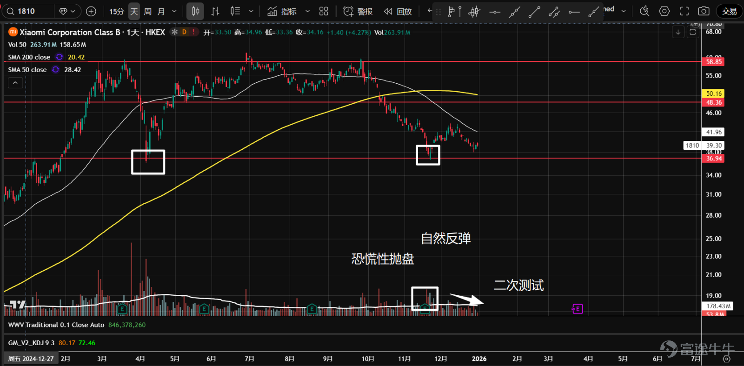Grab the floating toolbar drag handle

pyautogui.click(x=438, y=12)
